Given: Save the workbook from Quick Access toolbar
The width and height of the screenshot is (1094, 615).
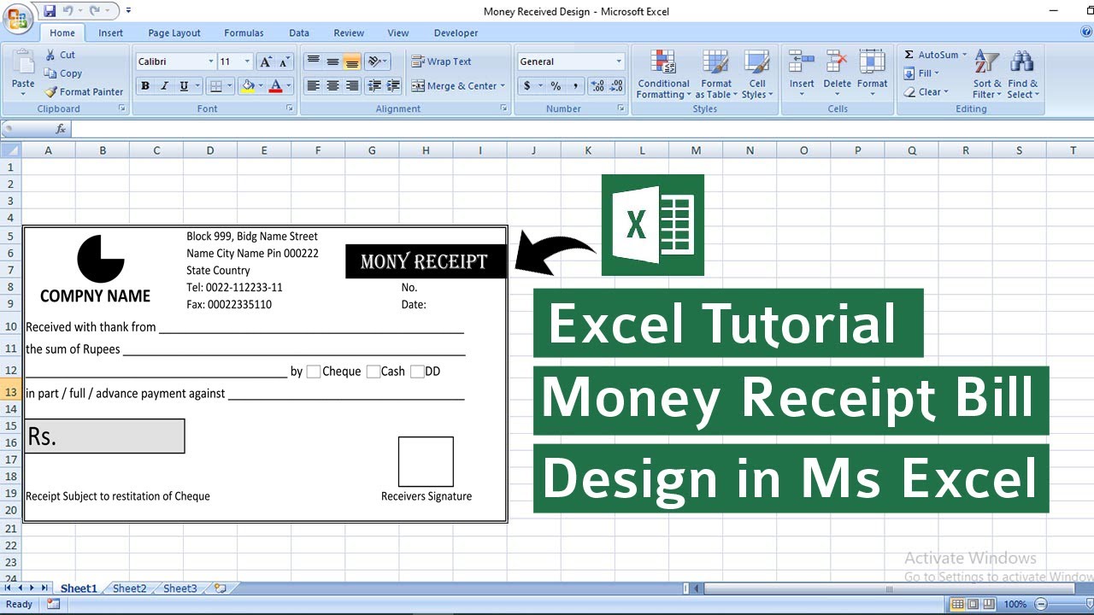Looking at the screenshot, I should [50, 11].
